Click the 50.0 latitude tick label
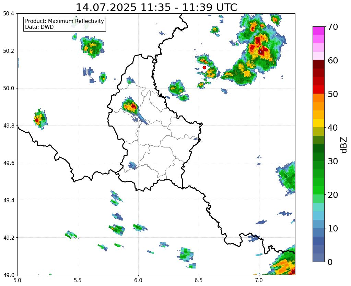The height and width of the screenshot is (286, 351). click(9, 88)
